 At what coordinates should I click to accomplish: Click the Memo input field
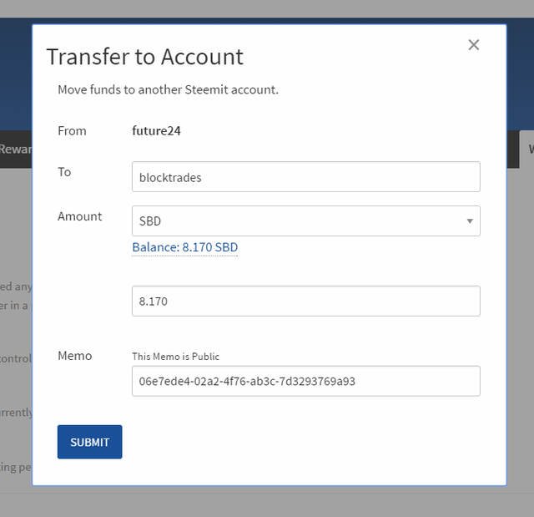[x=306, y=381]
